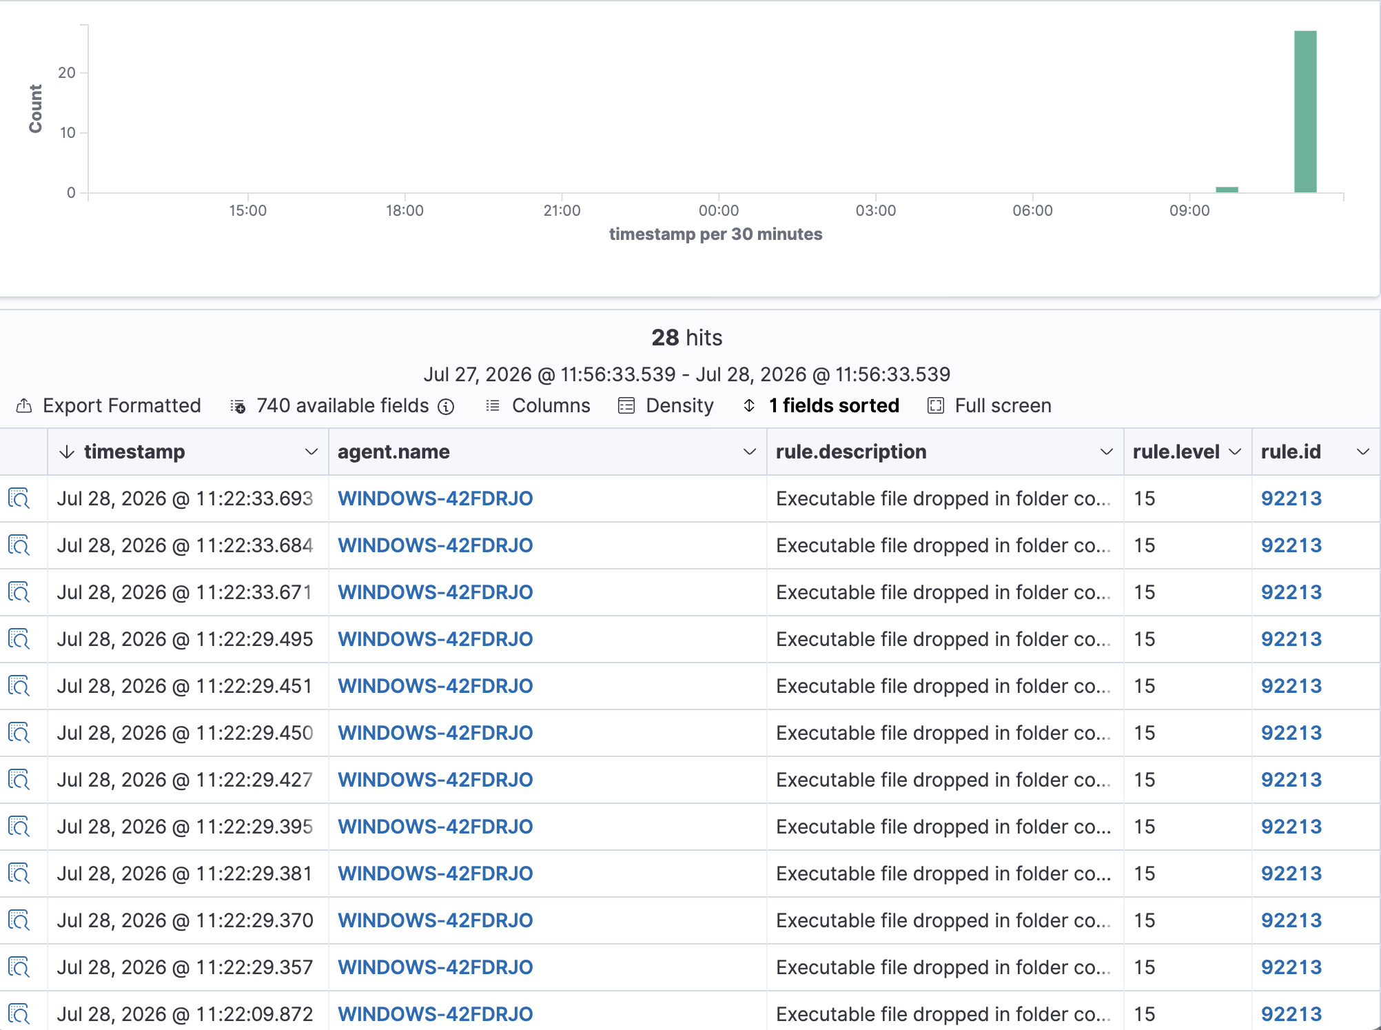The width and height of the screenshot is (1381, 1030).
Task: Click rule description cell in row 11:22:29.370
Action: tap(944, 920)
